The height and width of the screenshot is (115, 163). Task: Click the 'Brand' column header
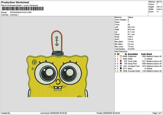click(149, 54)
